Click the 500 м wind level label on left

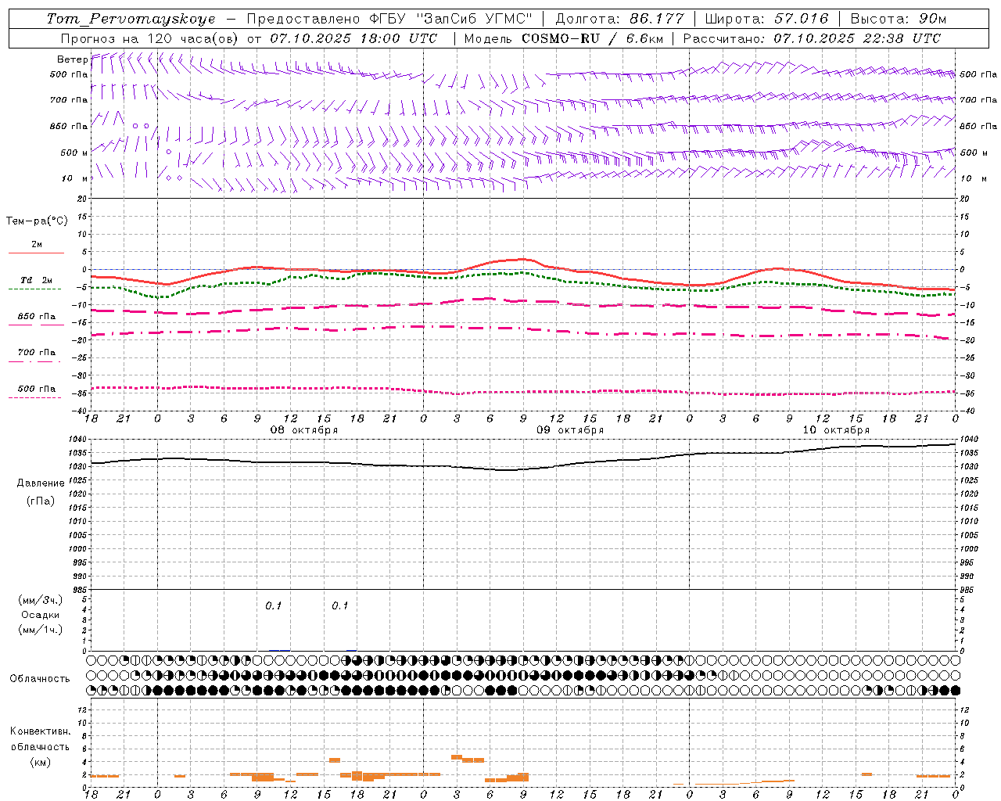click(x=74, y=153)
